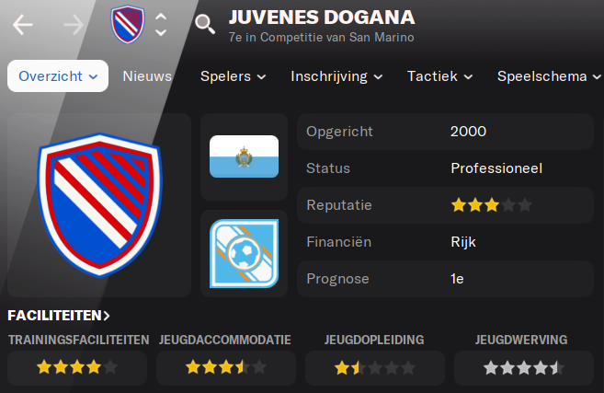The width and height of the screenshot is (604, 393).
Task: Click the small Juvenes Dogana badge in header
Action: coord(128,24)
